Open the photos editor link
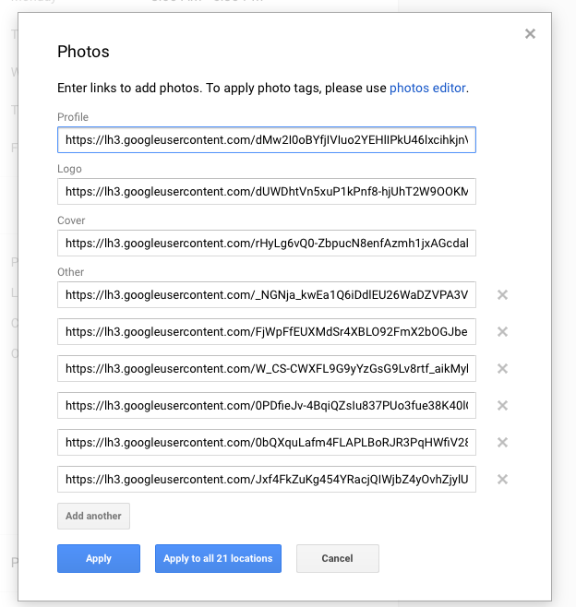 click(x=427, y=88)
